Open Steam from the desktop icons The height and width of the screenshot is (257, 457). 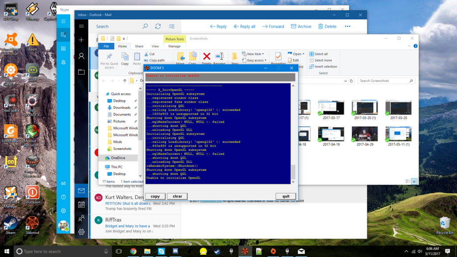[x=11, y=225]
